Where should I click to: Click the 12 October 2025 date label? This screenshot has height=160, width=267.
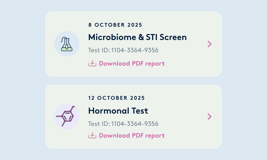[x=116, y=98]
